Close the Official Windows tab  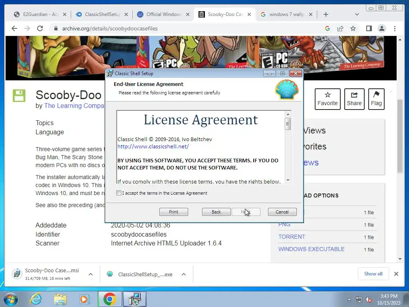(x=188, y=14)
